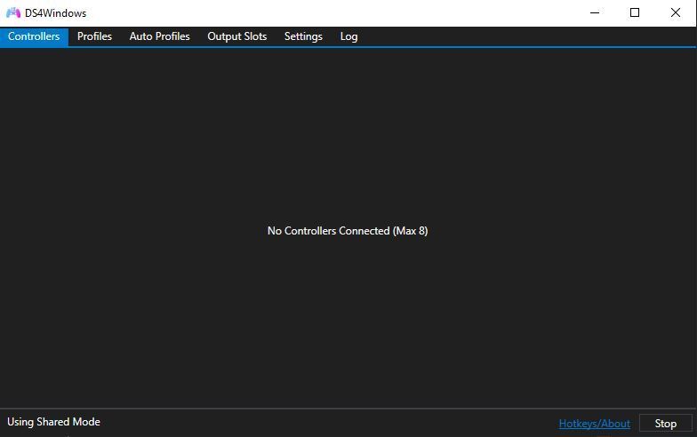The width and height of the screenshot is (697, 437).
Task: Maximize the DS4Windows window
Action: coord(635,12)
